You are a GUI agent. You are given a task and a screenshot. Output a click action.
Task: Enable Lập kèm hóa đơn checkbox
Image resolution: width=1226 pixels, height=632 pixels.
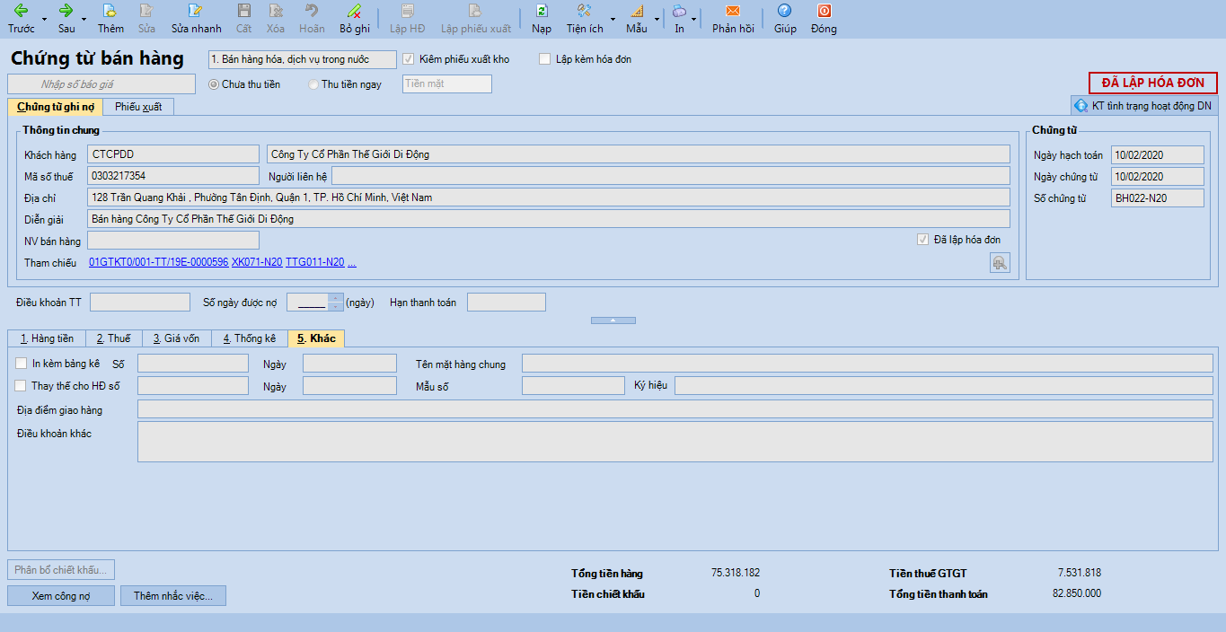click(544, 59)
